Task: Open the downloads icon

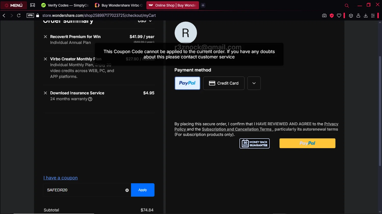Action: pyautogui.click(x=366, y=15)
